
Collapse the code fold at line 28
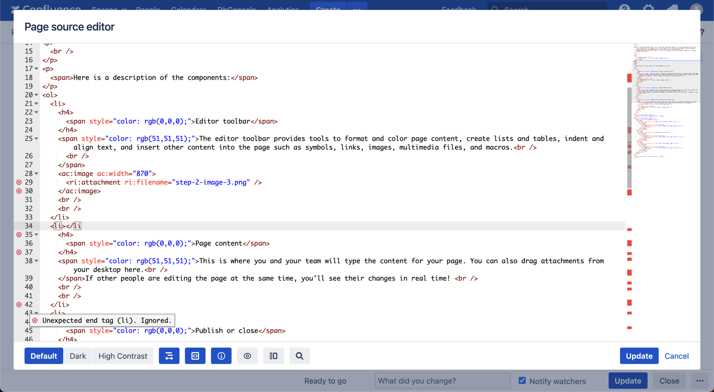(x=36, y=173)
